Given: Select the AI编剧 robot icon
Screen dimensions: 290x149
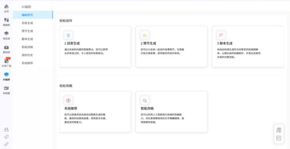Looking at the screenshot, I should pos(6,75).
